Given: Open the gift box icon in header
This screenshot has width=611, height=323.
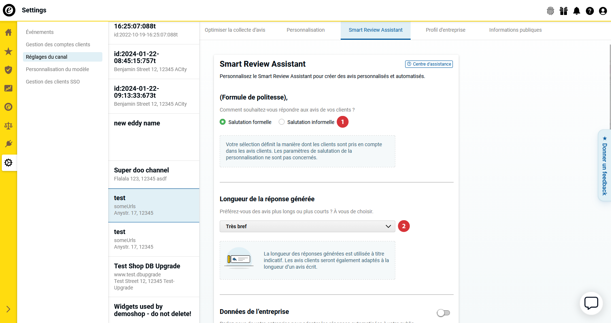Looking at the screenshot, I should [564, 11].
